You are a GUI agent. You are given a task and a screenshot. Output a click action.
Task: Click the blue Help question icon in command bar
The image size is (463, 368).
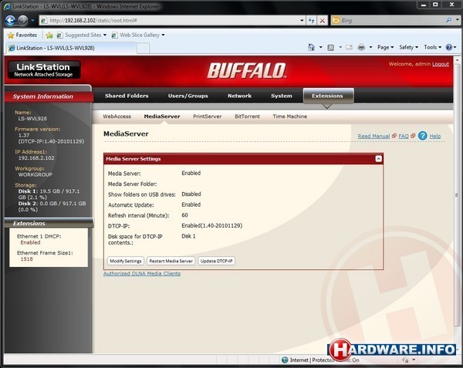pyautogui.click(x=449, y=47)
